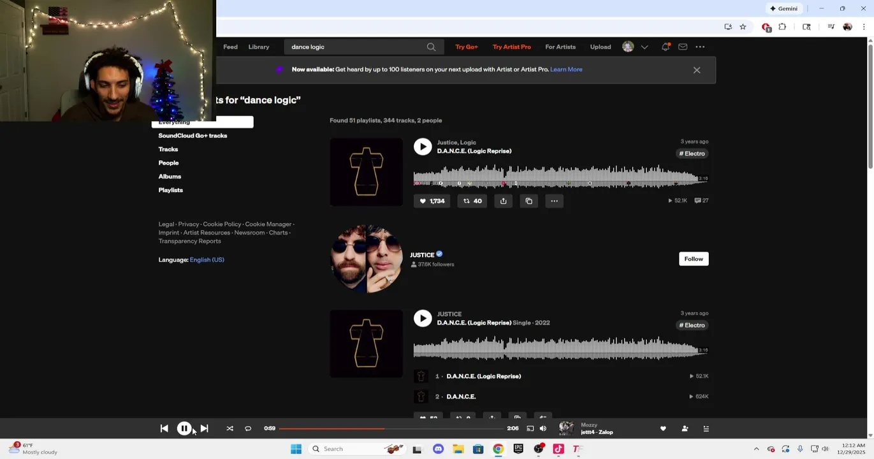The height and width of the screenshot is (459, 874).
Task: Seek within the player progress bar
Action: pyautogui.click(x=391, y=428)
